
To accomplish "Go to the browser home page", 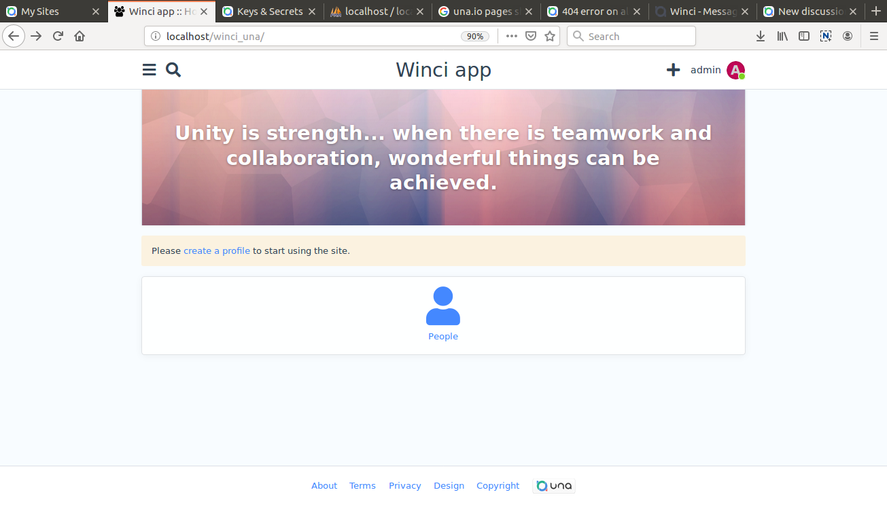I will click(80, 37).
